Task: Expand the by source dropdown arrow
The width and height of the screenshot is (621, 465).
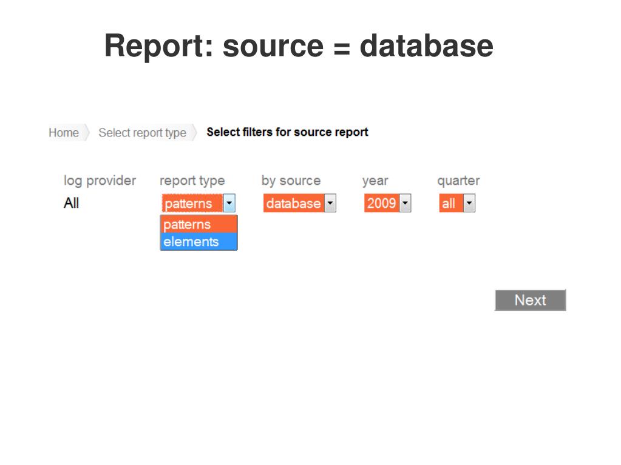Action: [x=330, y=204]
